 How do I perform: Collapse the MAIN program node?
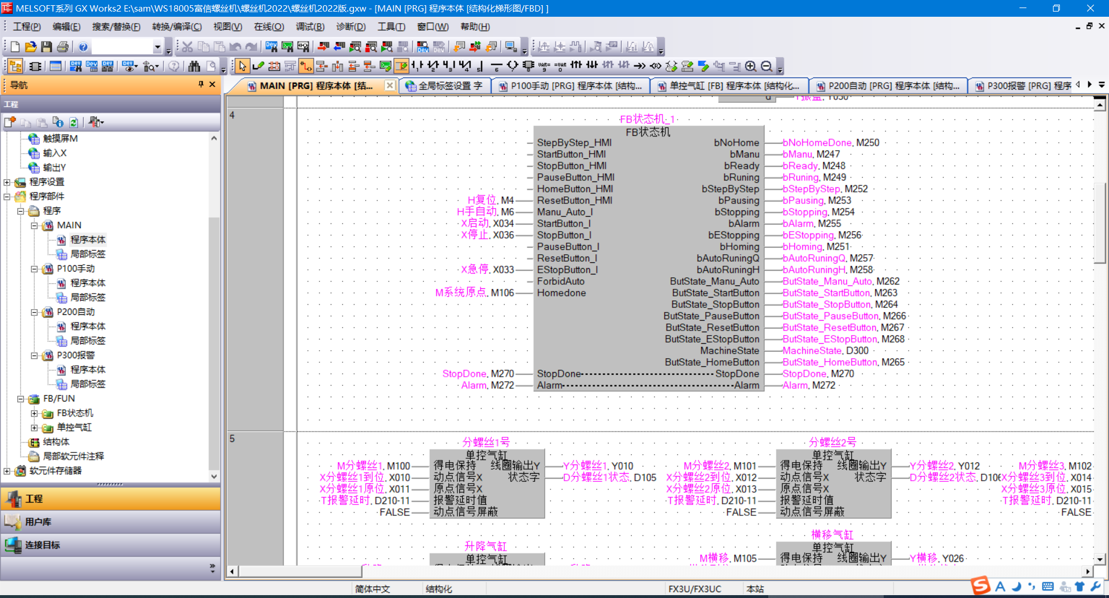tap(35, 225)
